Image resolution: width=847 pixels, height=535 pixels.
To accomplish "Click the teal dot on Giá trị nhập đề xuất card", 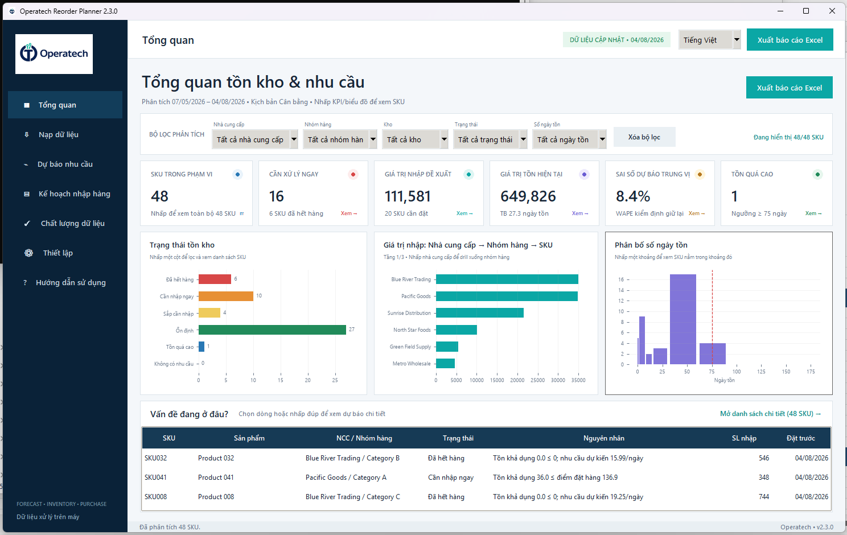I will [x=468, y=174].
